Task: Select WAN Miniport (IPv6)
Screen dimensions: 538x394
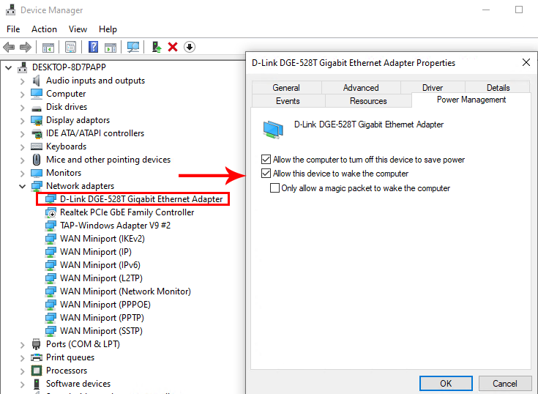Action: tap(100, 265)
